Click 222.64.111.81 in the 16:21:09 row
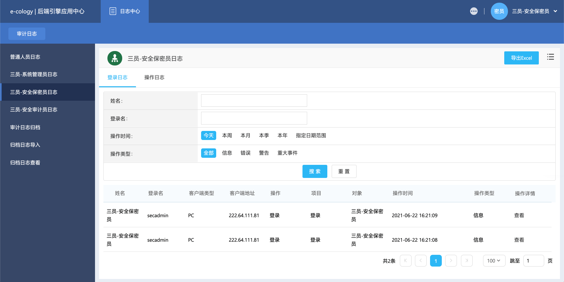 (x=244, y=215)
